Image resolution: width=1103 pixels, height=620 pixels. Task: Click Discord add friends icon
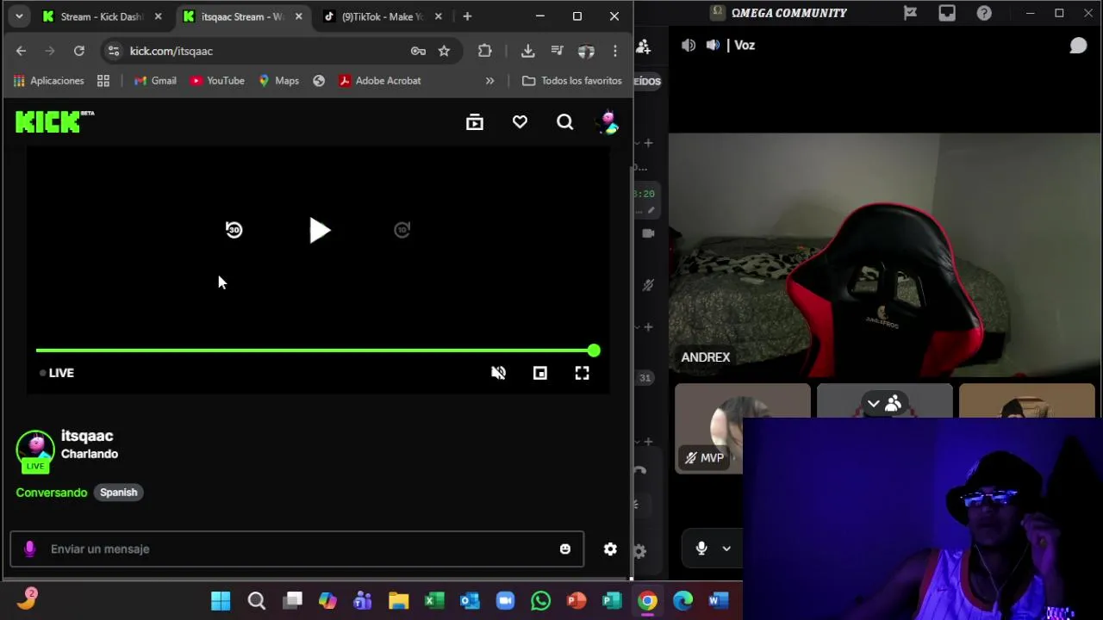[x=643, y=46]
